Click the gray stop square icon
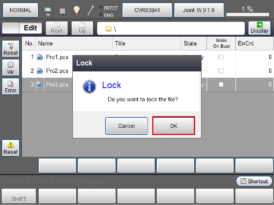This screenshot has width=274, height=205. click(62, 11)
